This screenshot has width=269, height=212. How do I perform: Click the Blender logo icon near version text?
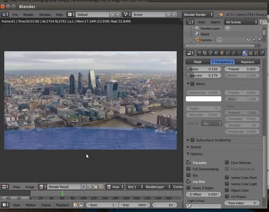click(x=221, y=15)
